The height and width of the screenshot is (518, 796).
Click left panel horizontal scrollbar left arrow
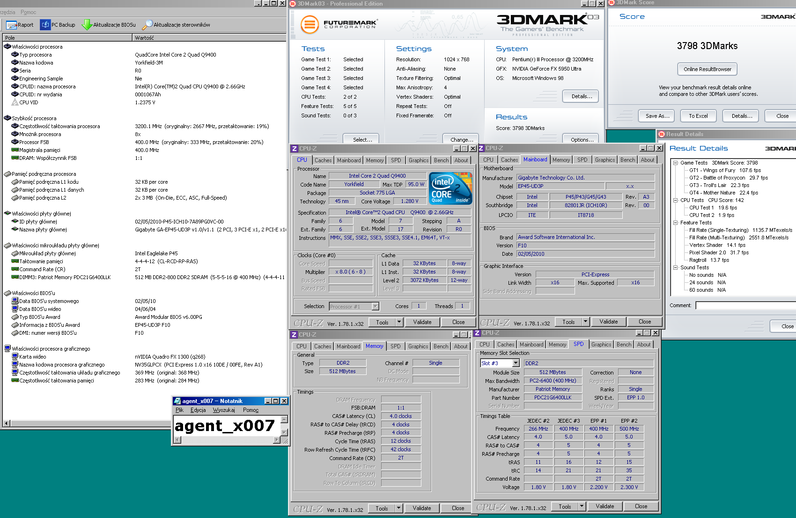tap(7, 423)
